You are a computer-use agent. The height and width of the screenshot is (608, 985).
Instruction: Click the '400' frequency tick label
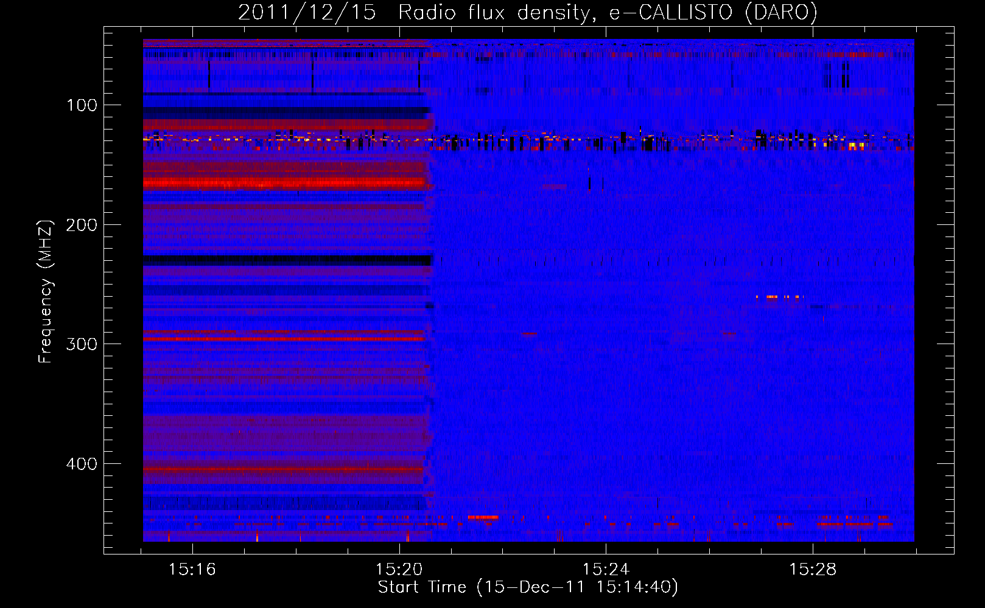[82, 464]
